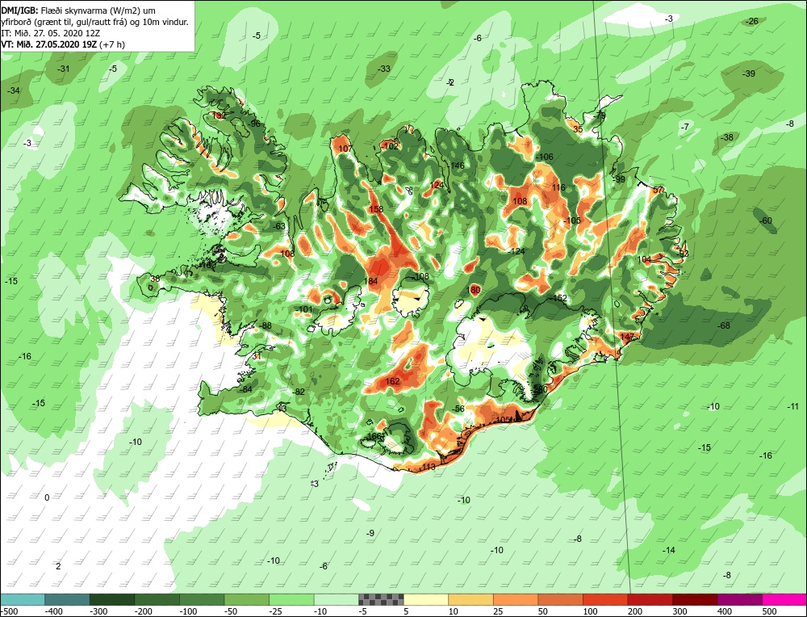Click the '-26' value in the top right
This screenshot has width=807, height=617.
[752, 21]
